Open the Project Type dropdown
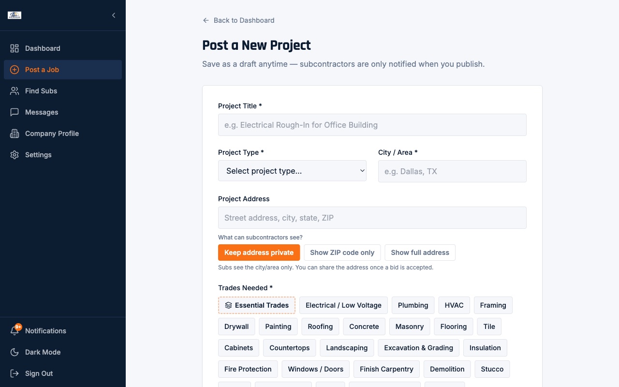Viewport: 619px width, 387px height. tap(292, 171)
